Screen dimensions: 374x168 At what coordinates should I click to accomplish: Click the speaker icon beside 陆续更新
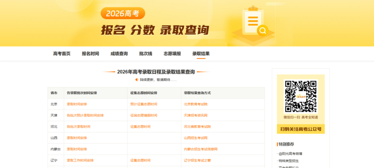click(137, 80)
